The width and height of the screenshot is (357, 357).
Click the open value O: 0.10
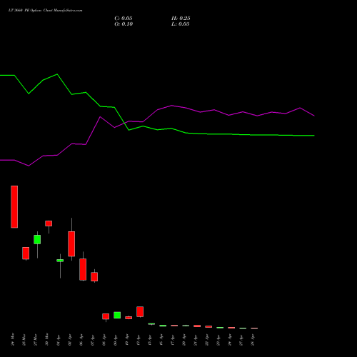coord(124,24)
